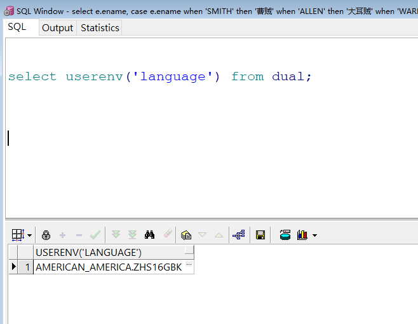Open the chart graph icon
The height and width of the screenshot is (324, 418).
click(x=302, y=235)
